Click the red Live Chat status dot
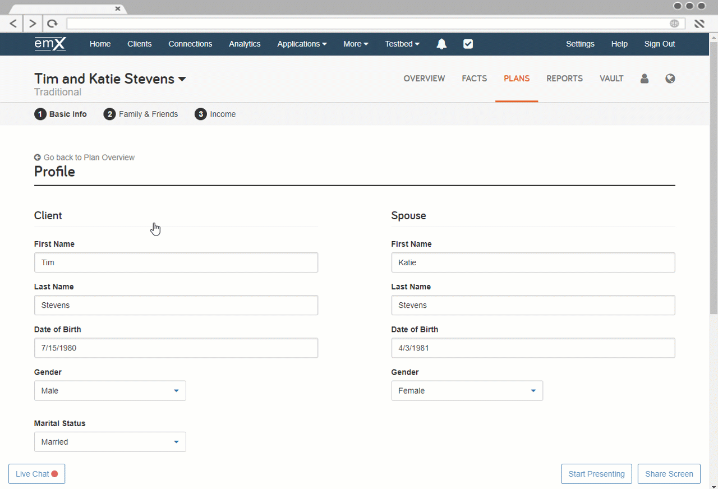Image resolution: width=718 pixels, height=489 pixels. [55, 474]
